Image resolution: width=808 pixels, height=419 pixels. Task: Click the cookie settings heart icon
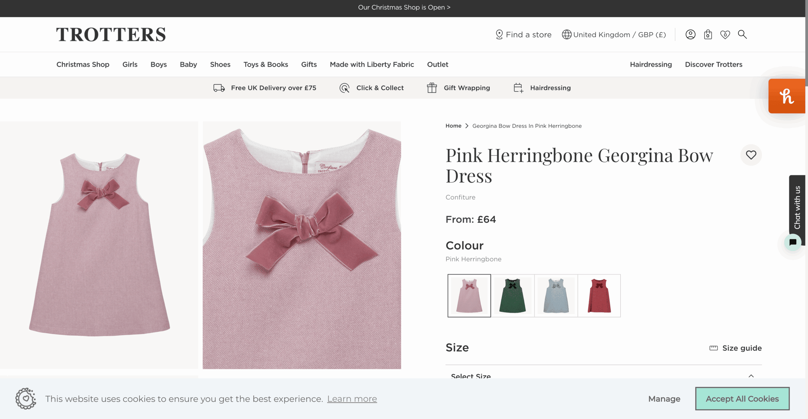(x=26, y=399)
